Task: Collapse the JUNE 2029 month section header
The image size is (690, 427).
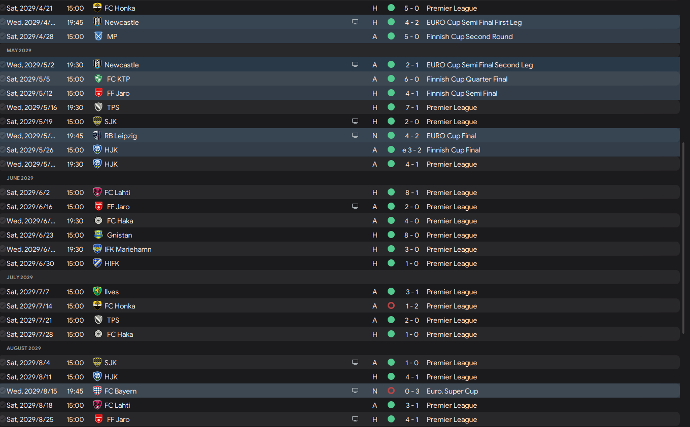Action: coord(20,178)
